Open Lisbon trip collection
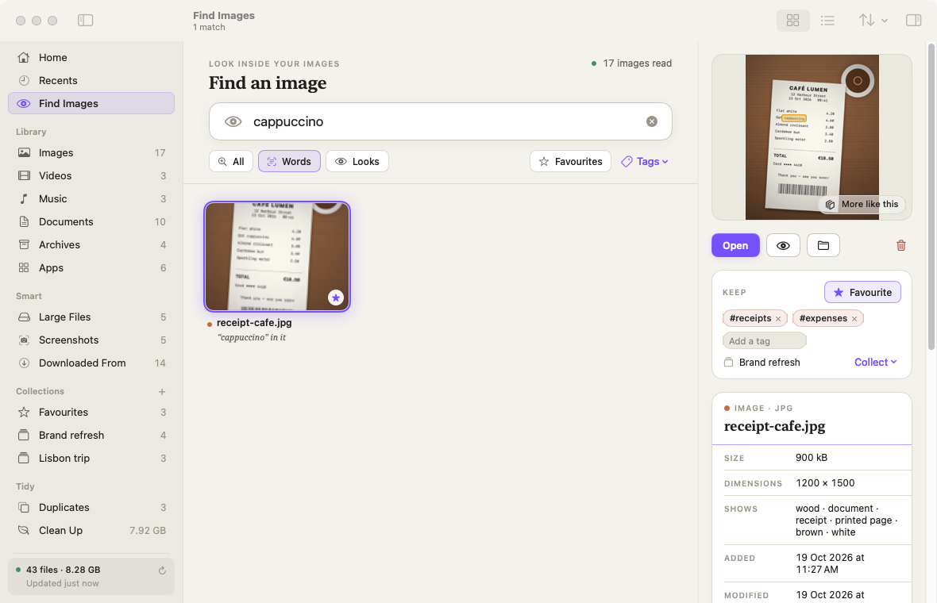 (x=91, y=458)
